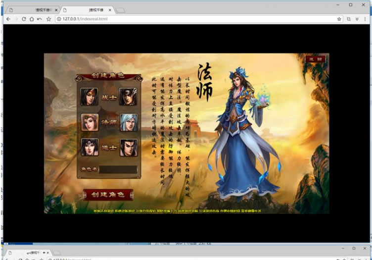Image resolution: width=372 pixels, height=260 pixels.
Task: Choose the female mage (法师) portrait
Action: coord(90,122)
